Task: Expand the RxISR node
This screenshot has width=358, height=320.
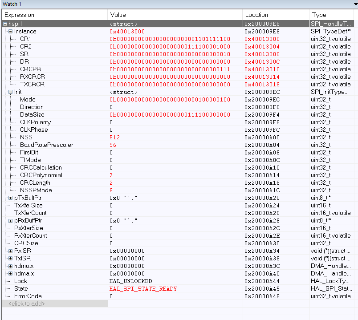Action: [x=11, y=251]
